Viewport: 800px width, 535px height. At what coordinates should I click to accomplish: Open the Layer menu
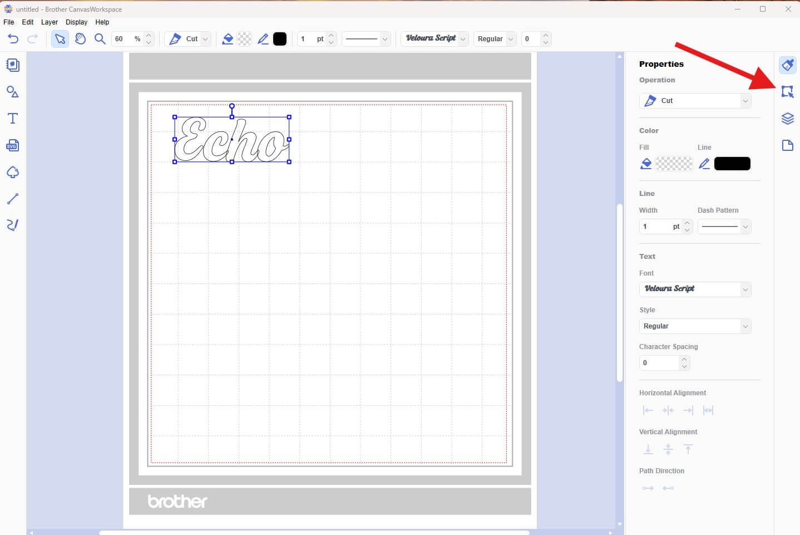pos(50,22)
